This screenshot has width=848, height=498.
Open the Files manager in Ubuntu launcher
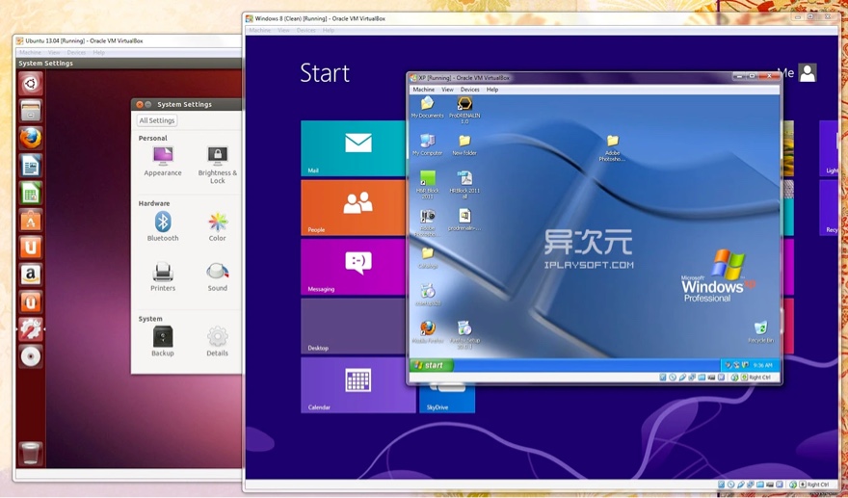30,111
